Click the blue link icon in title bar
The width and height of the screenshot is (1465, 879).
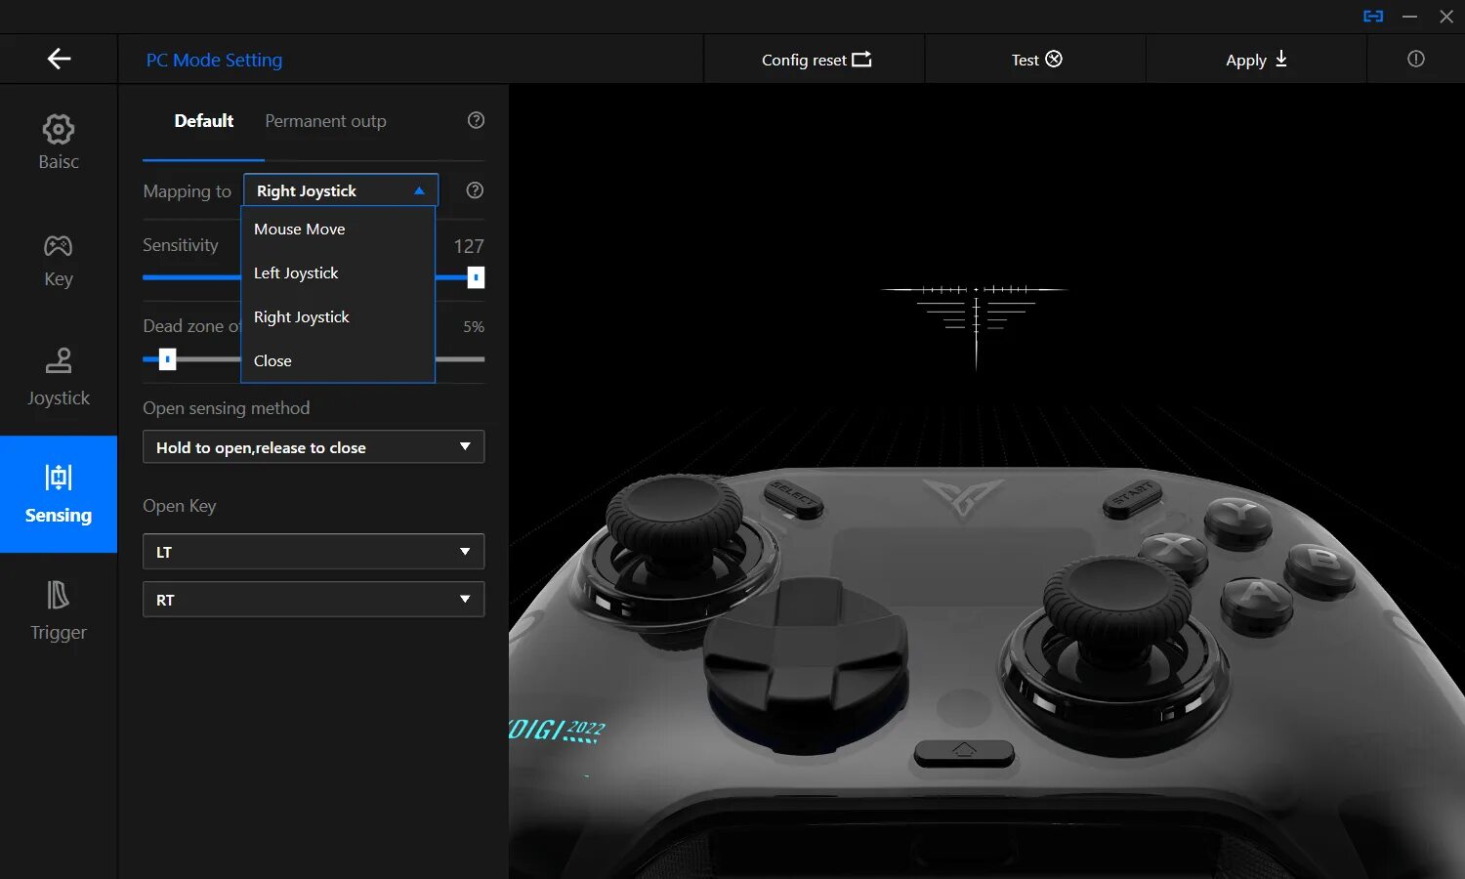click(1373, 17)
